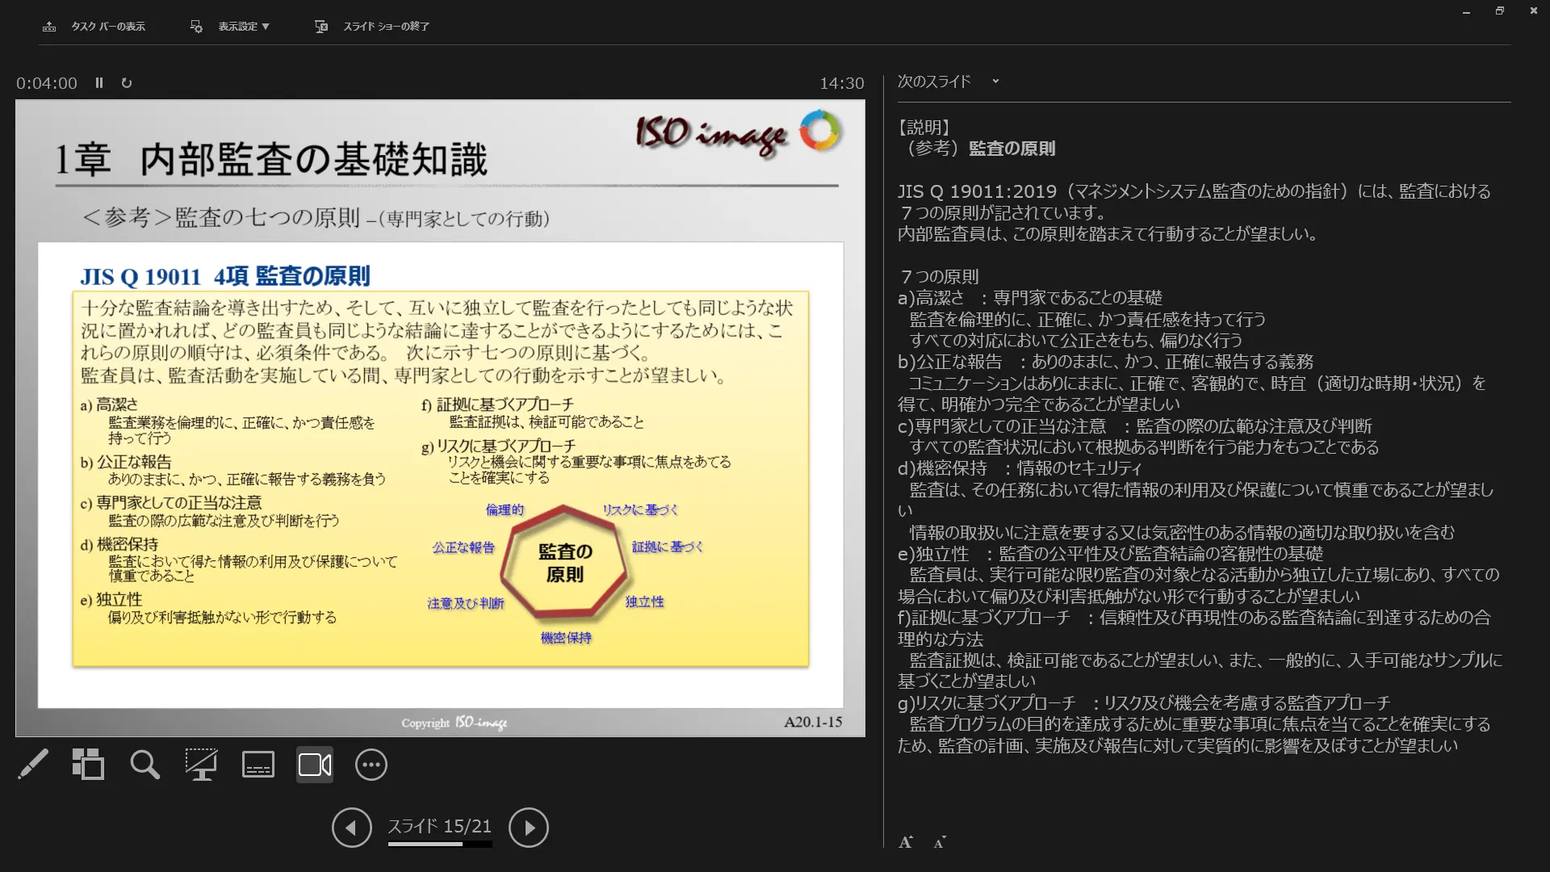Select the pen and laser pointer tool

pos(33,765)
